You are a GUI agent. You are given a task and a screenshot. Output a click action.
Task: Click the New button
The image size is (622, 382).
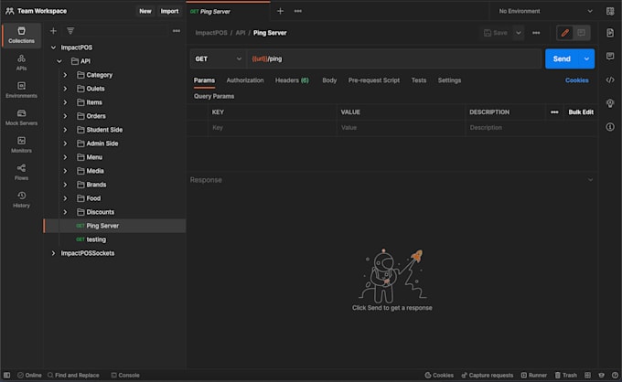[x=145, y=11]
